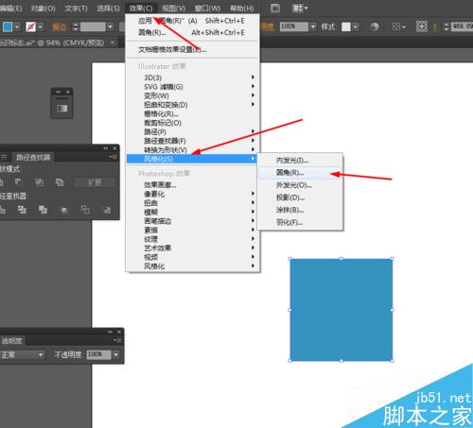Choose 圆角(R)... in the 风格化 submenu
The image size is (473, 428).
(300, 173)
